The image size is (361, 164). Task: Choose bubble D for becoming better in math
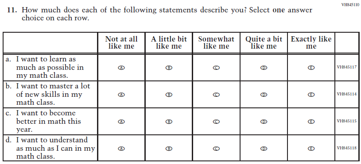pyautogui.click(x=264, y=122)
